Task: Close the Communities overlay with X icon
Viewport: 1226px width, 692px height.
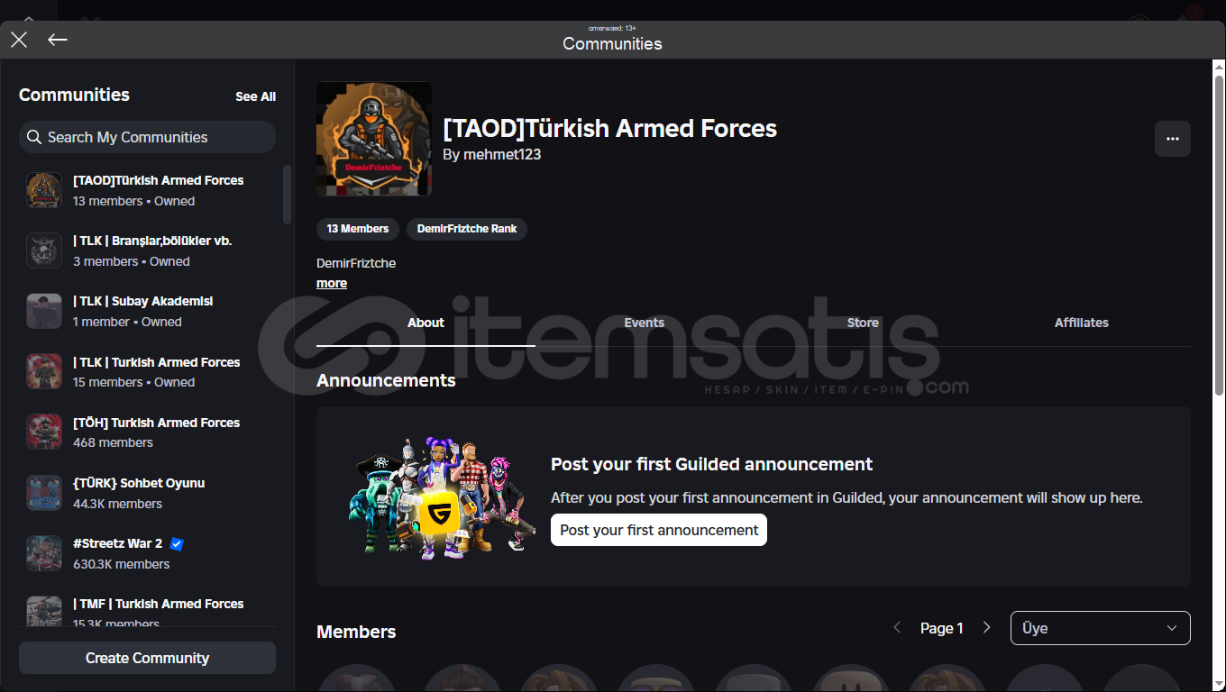Action: tap(19, 40)
